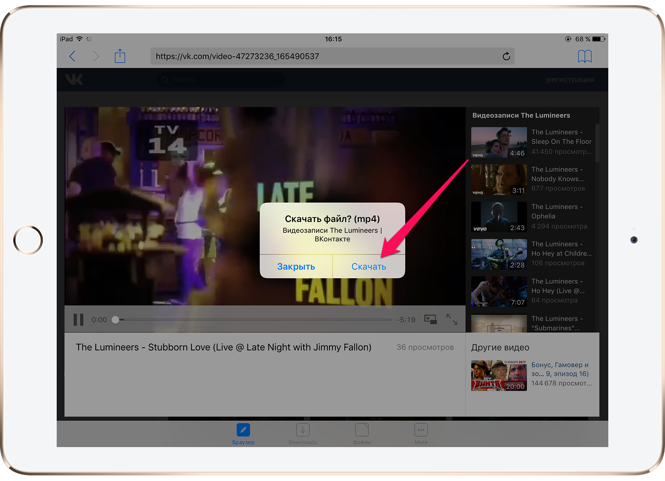Open the bookmarks book icon

[585, 56]
